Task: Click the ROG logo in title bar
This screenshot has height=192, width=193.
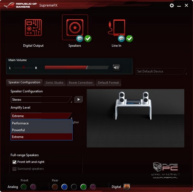Action: [9, 5]
